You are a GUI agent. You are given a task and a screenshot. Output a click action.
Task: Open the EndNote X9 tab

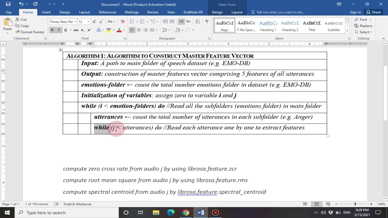pos(193,12)
